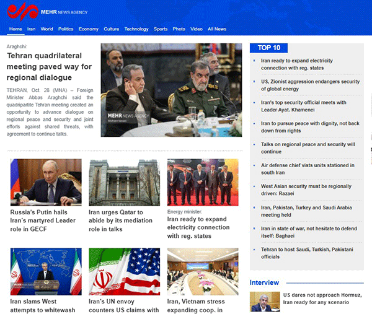Click the Putin article thumbnail
Screen dimensions: 372x314
pyautogui.click(x=46, y=182)
